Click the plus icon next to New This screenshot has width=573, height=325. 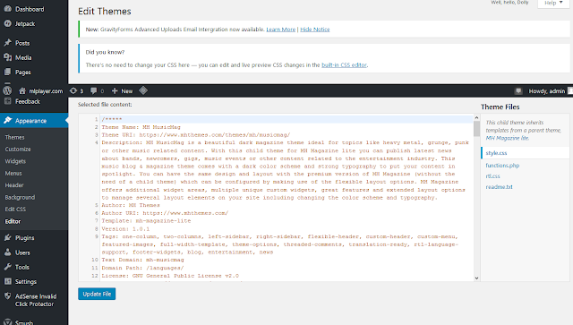pos(115,90)
